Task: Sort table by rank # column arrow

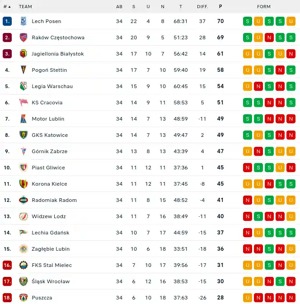Action: point(7,7)
